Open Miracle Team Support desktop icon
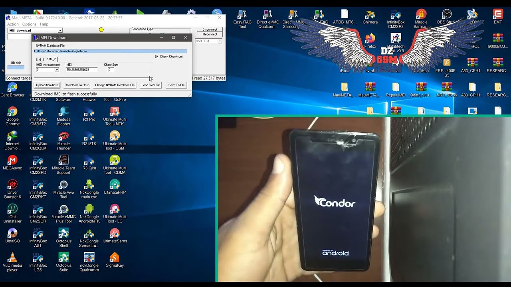This screenshot has height=287, width=511. click(63, 165)
